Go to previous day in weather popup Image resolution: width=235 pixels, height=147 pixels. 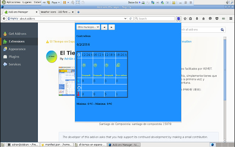pos(104,27)
